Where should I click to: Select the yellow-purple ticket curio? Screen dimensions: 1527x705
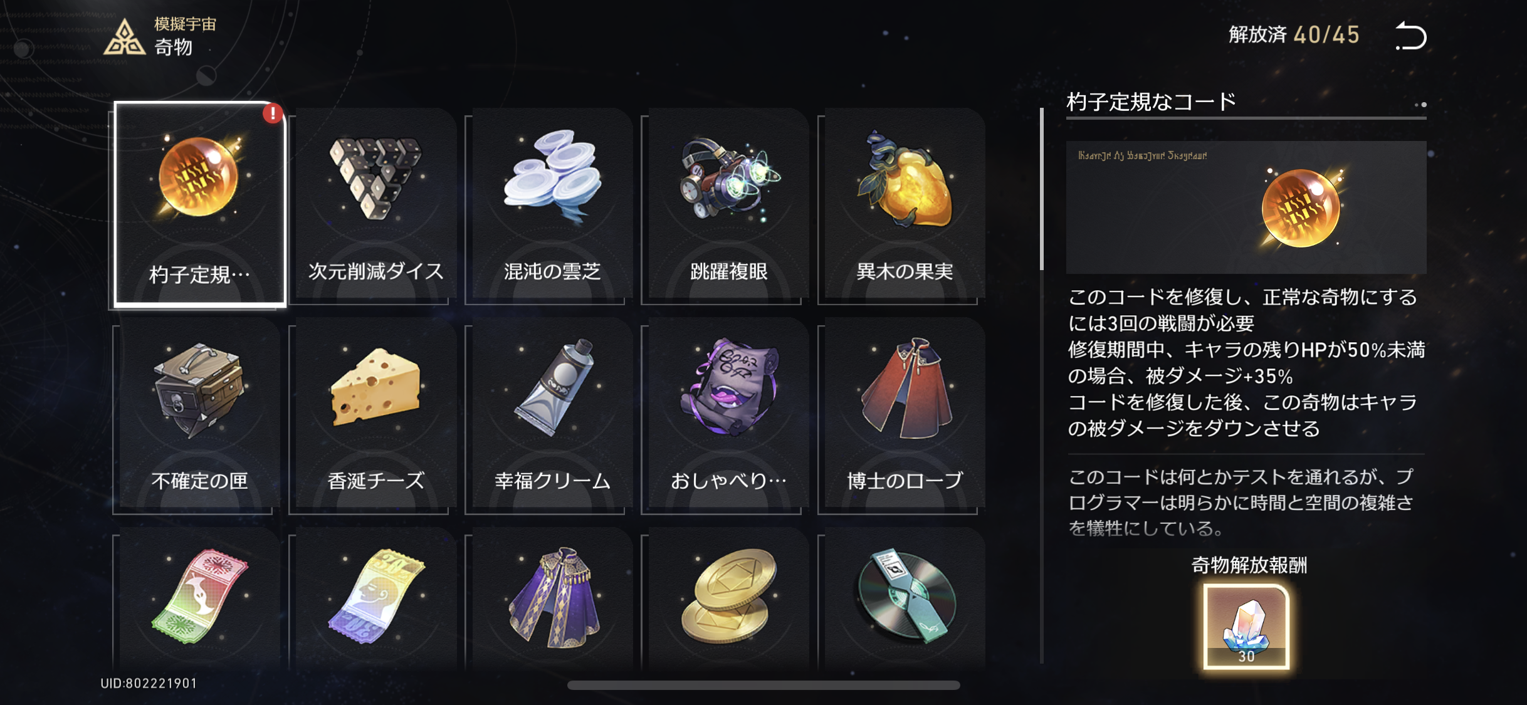pyautogui.click(x=375, y=598)
